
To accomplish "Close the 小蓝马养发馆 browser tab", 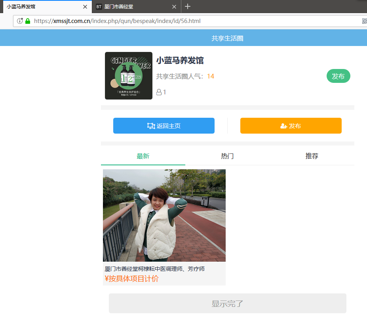I will pos(85,7).
